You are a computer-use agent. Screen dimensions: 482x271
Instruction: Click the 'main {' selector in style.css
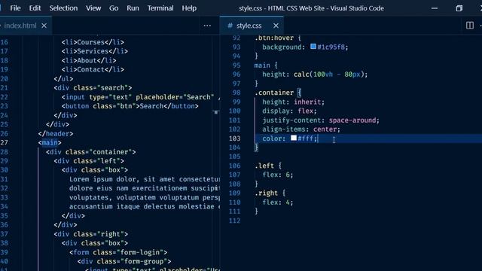coord(266,65)
